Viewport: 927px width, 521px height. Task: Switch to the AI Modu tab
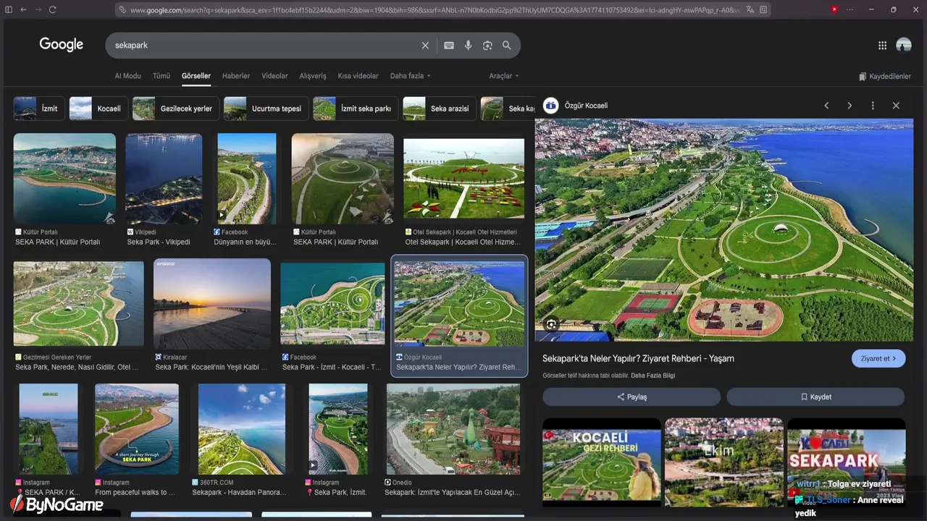127,76
